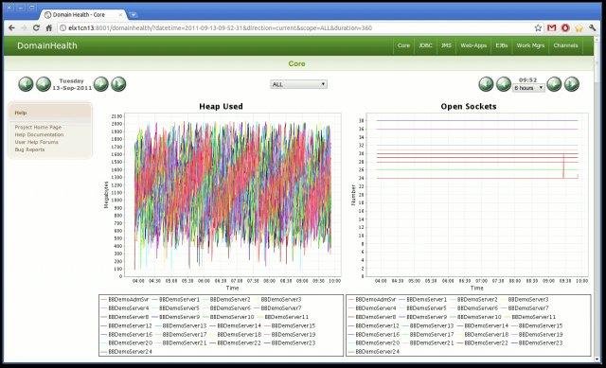This screenshot has height=368, width=606.
Task: Click BBDemoServer24 in Open Sockets legend
Action: click(377, 352)
